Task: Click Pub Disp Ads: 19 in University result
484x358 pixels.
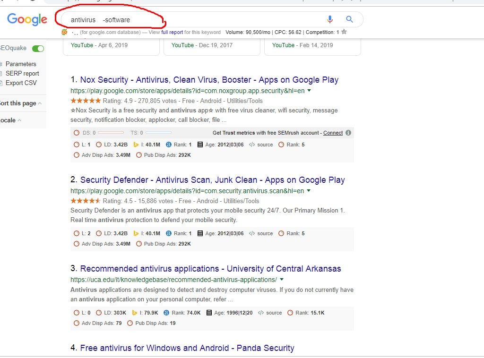Action: (152, 323)
